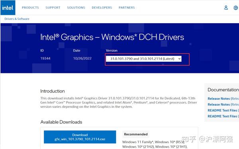Click the Introduction heading
The image size is (239, 149).
pyautogui.click(x=53, y=91)
